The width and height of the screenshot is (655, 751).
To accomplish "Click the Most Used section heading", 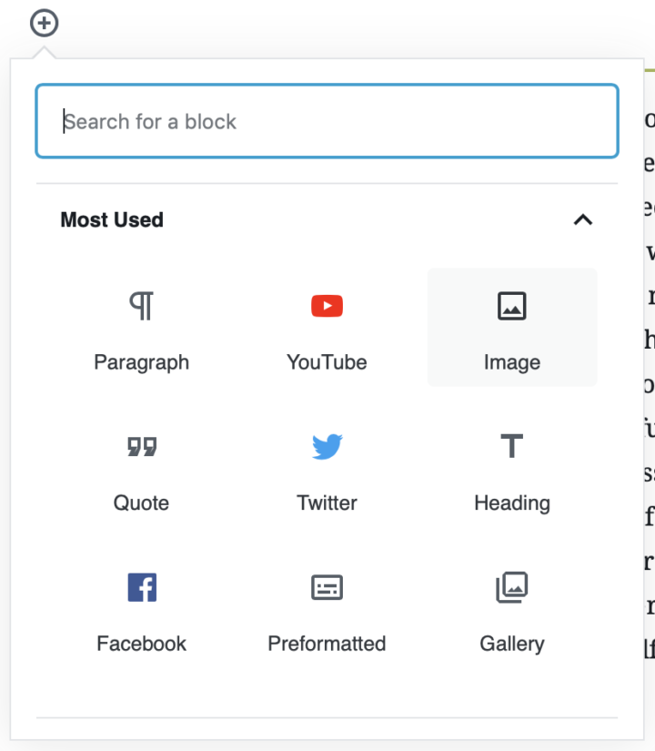I will pyautogui.click(x=112, y=220).
